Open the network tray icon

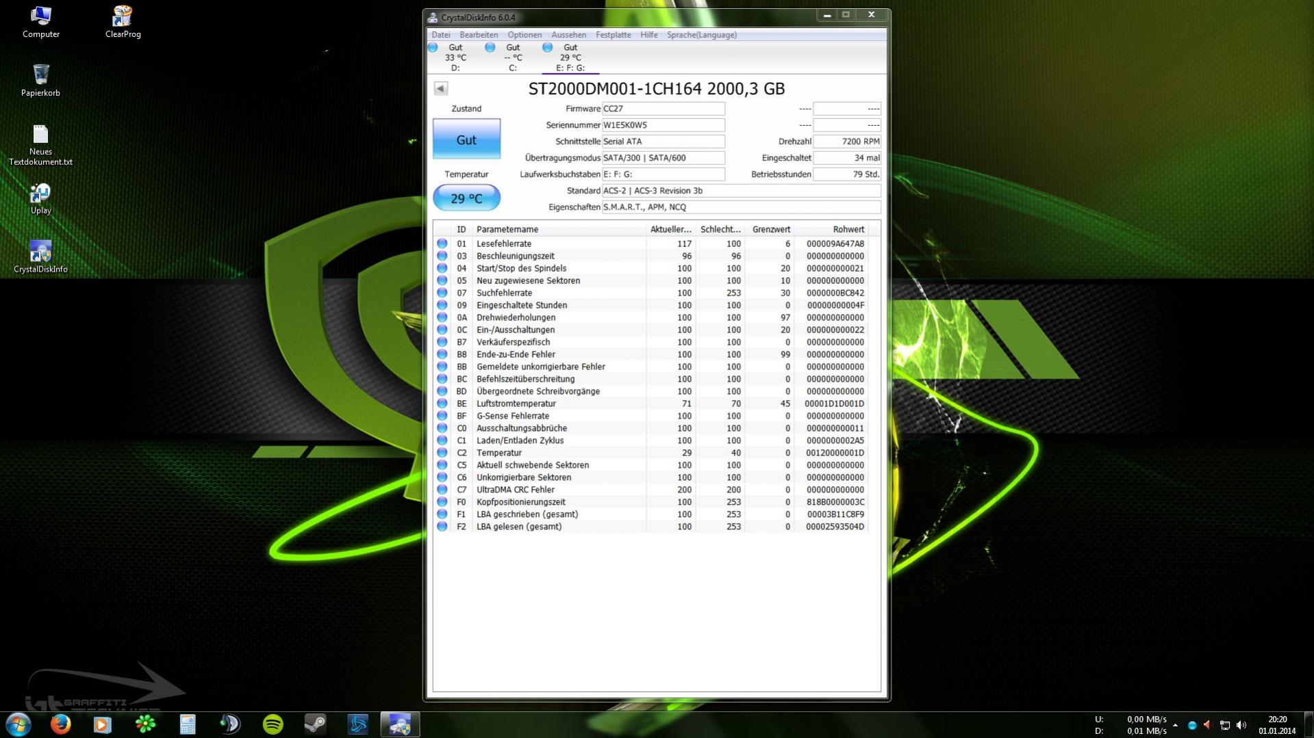tap(1225, 725)
